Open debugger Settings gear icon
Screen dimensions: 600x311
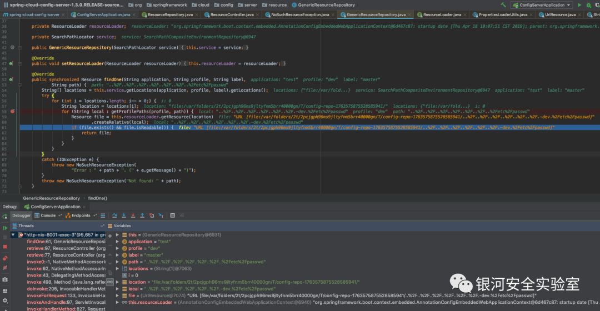pos(4,300)
